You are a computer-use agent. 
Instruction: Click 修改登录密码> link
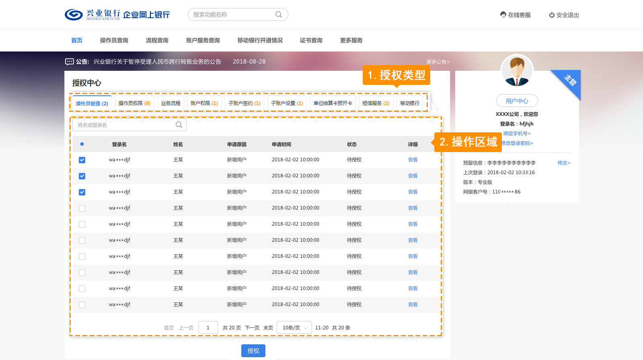click(517, 143)
